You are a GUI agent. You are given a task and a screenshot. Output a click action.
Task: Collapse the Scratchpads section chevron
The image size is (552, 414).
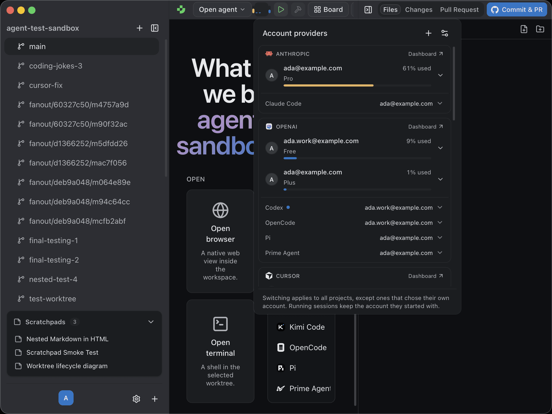[151, 322]
